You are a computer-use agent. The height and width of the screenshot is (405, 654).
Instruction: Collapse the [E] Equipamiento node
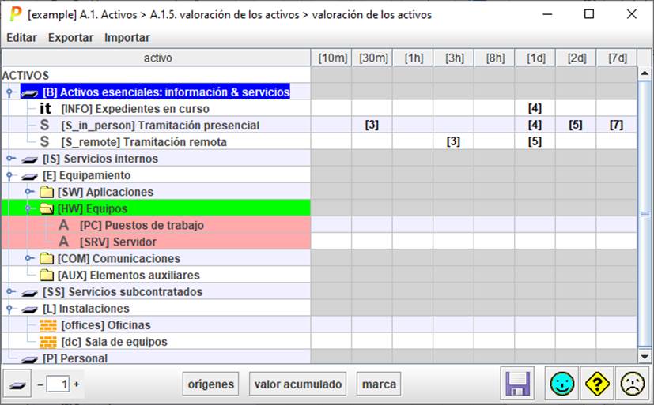click(10, 175)
